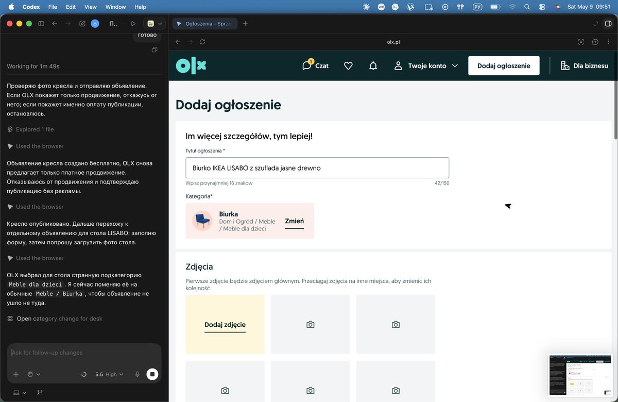Click the second photo slot camera icon

pyautogui.click(x=311, y=325)
